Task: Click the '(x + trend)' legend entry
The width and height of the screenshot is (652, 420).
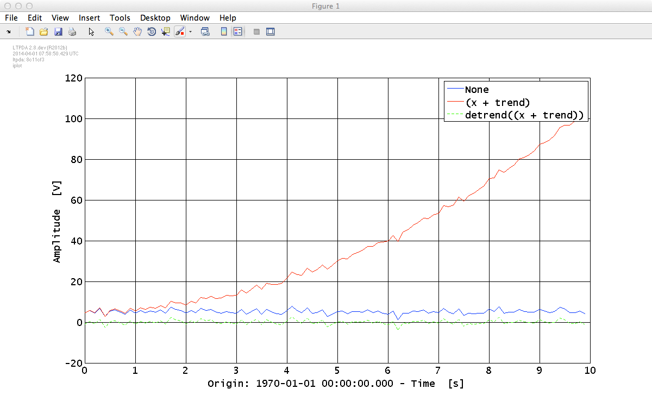Action: click(498, 102)
